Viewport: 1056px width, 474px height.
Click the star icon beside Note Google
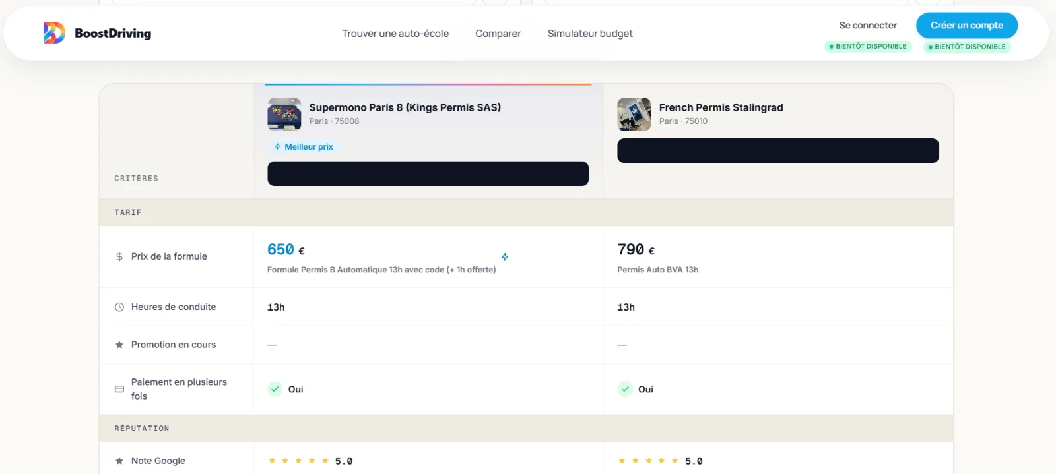point(119,461)
